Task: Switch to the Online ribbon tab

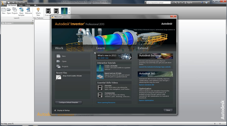Action: point(27,5)
